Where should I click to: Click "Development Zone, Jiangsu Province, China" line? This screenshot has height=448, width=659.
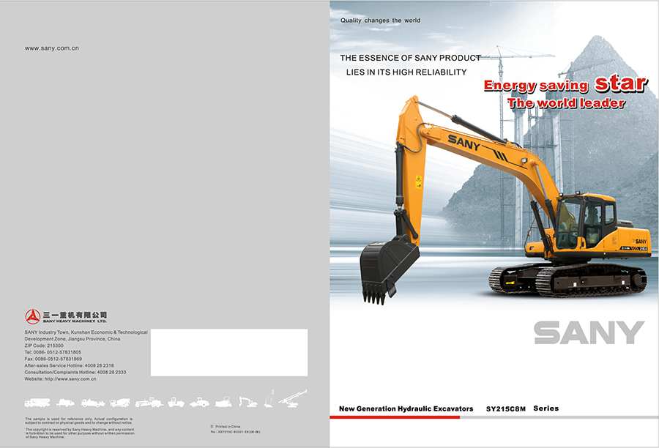[72, 339]
